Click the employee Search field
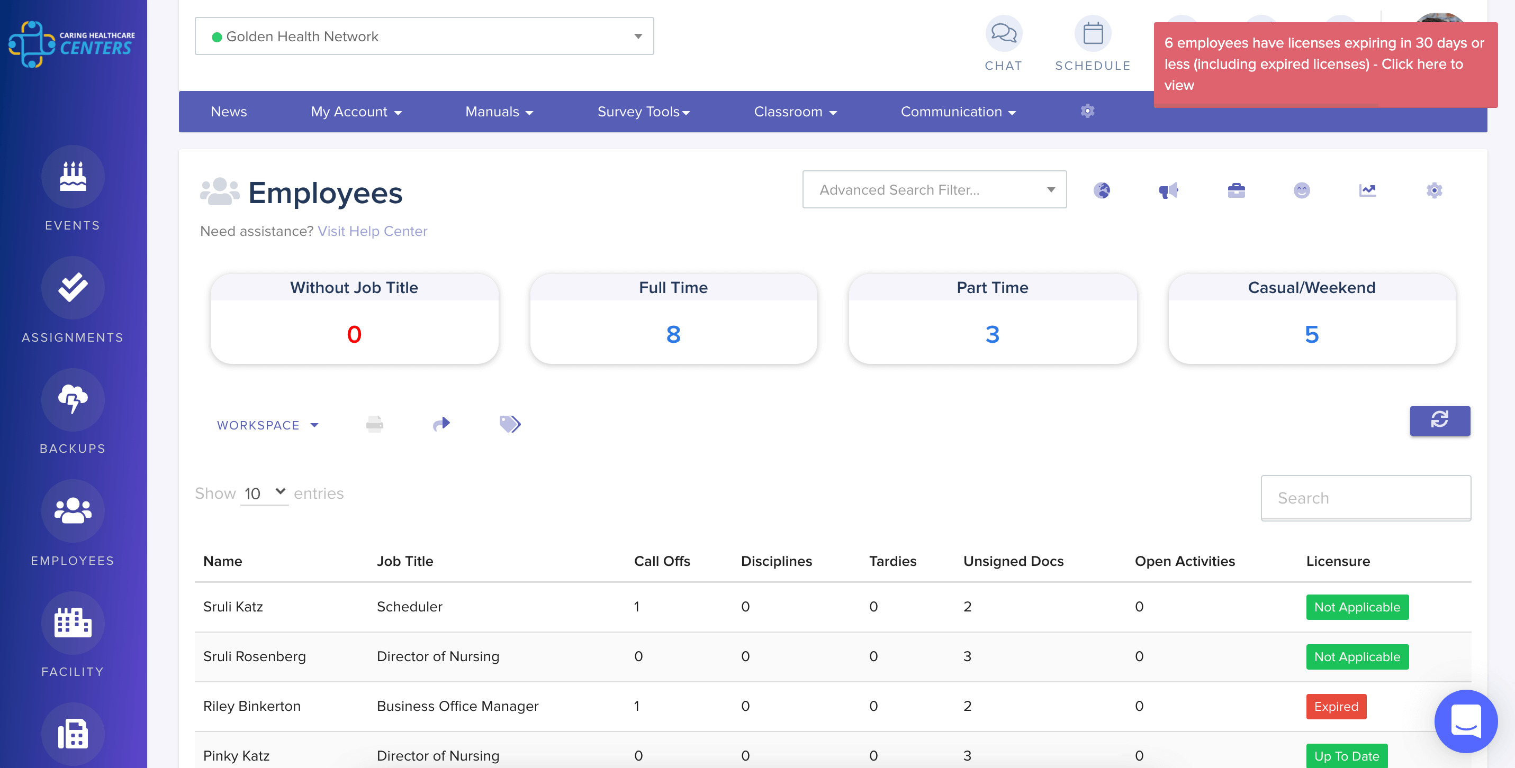 [1366, 498]
